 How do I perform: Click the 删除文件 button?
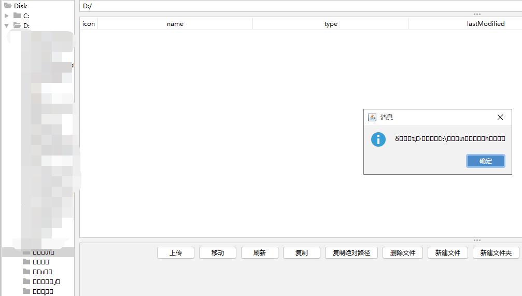pyautogui.click(x=402, y=253)
